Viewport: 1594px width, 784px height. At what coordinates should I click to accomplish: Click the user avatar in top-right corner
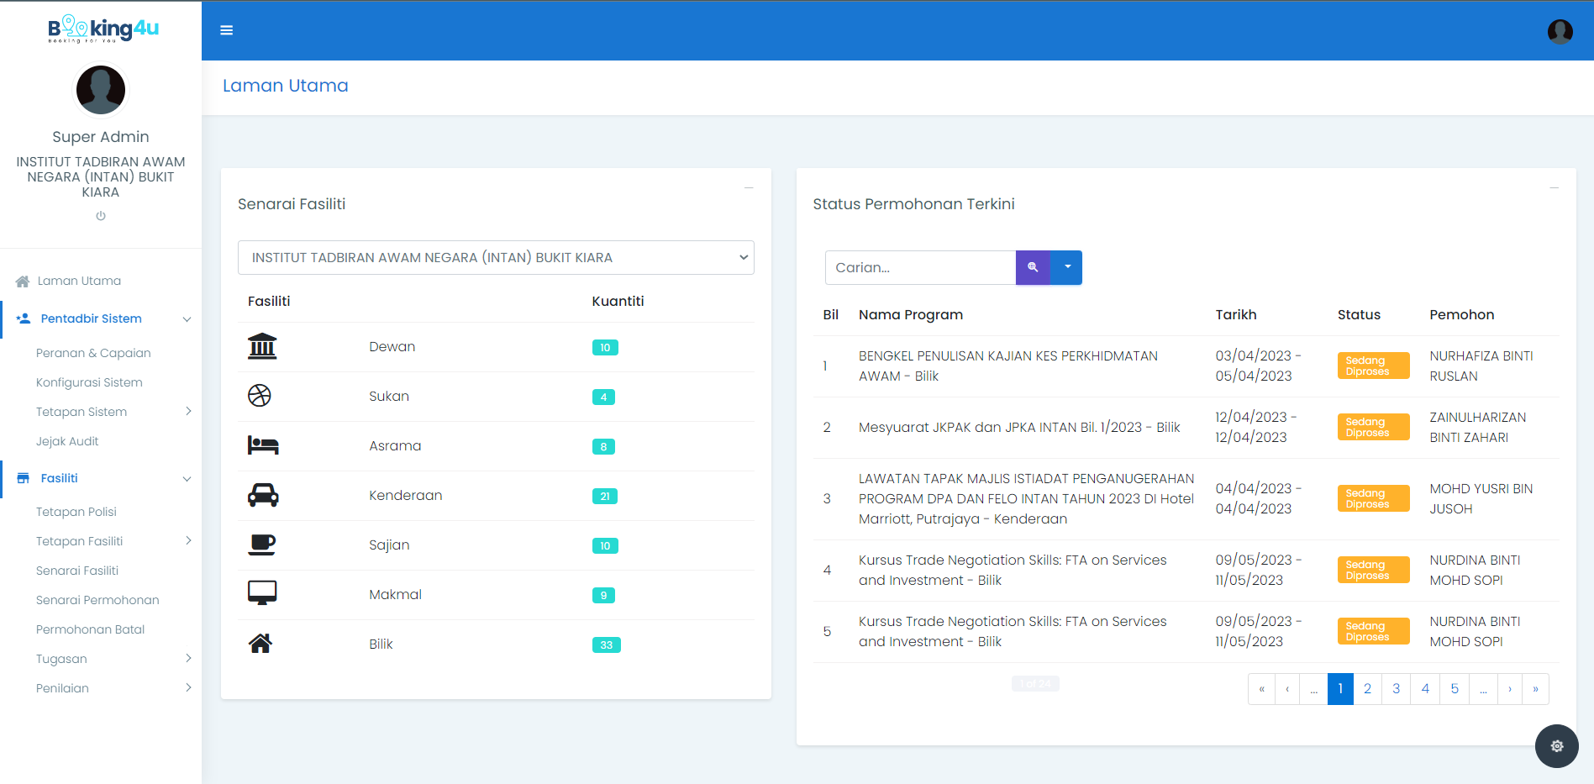coord(1560,31)
